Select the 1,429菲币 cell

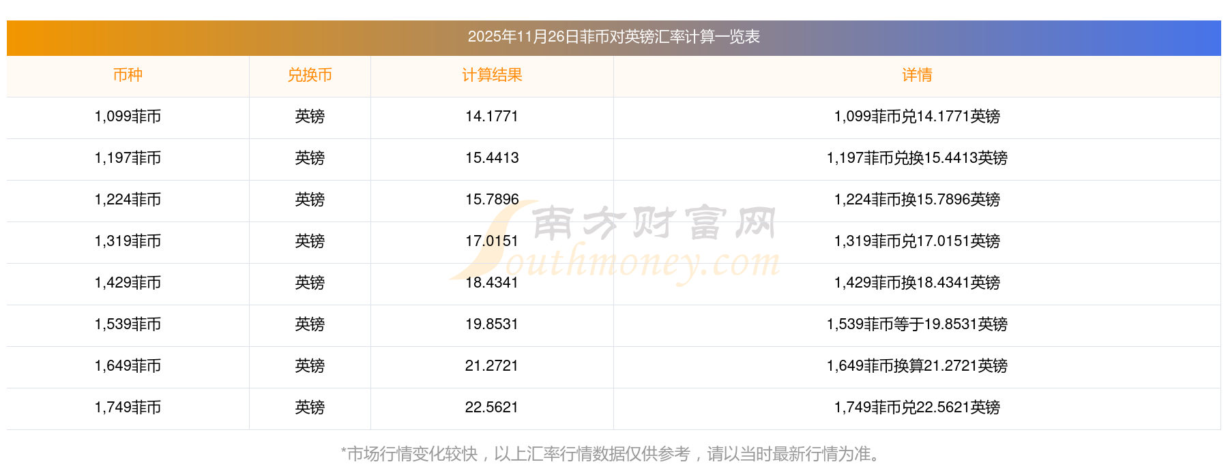click(128, 283)
